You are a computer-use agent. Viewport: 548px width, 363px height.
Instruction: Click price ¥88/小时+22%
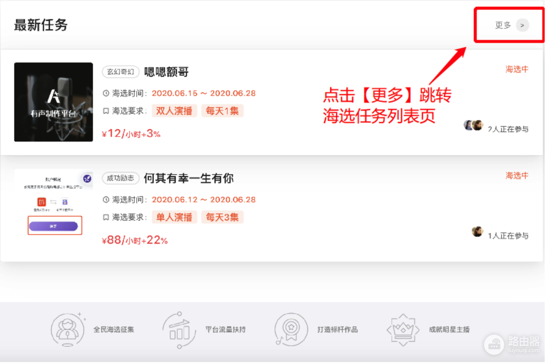coord(135,240)
